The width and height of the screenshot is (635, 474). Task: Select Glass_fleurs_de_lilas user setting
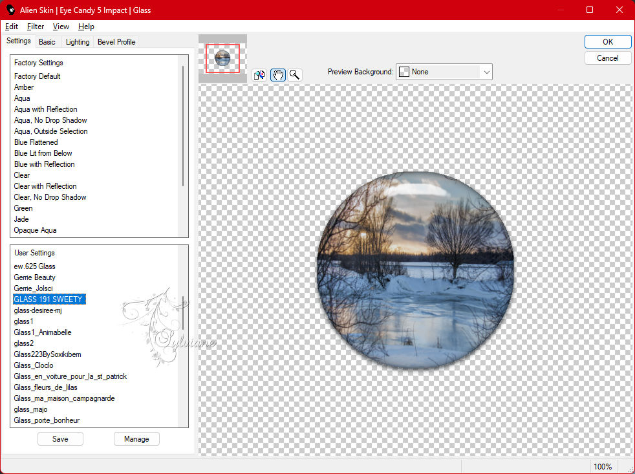[x=45, y=387]
